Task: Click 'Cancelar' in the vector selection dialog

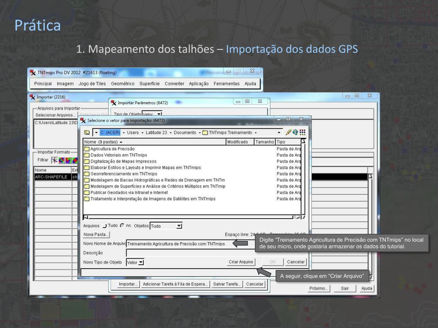Action: point(296,262)
